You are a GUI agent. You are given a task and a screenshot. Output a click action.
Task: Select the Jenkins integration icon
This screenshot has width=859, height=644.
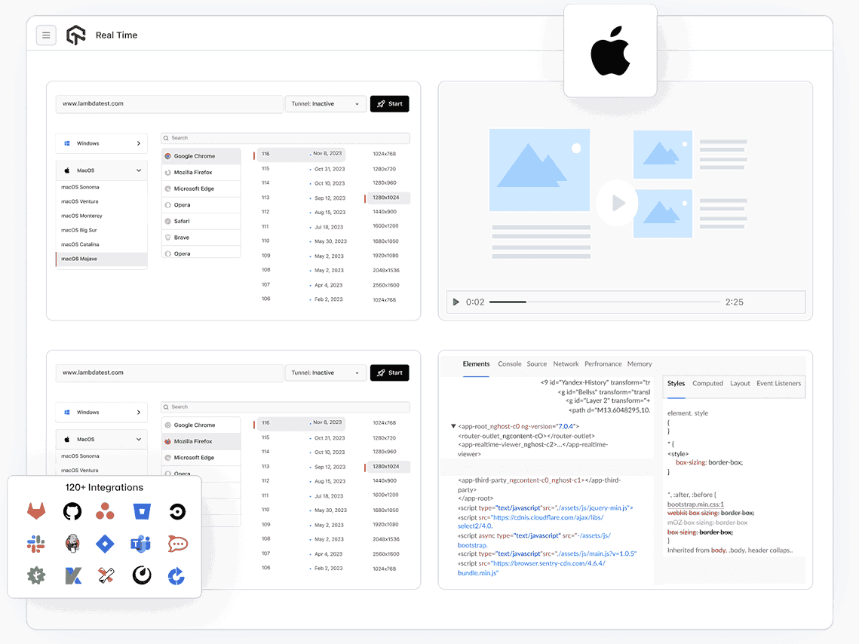[72, 543]
